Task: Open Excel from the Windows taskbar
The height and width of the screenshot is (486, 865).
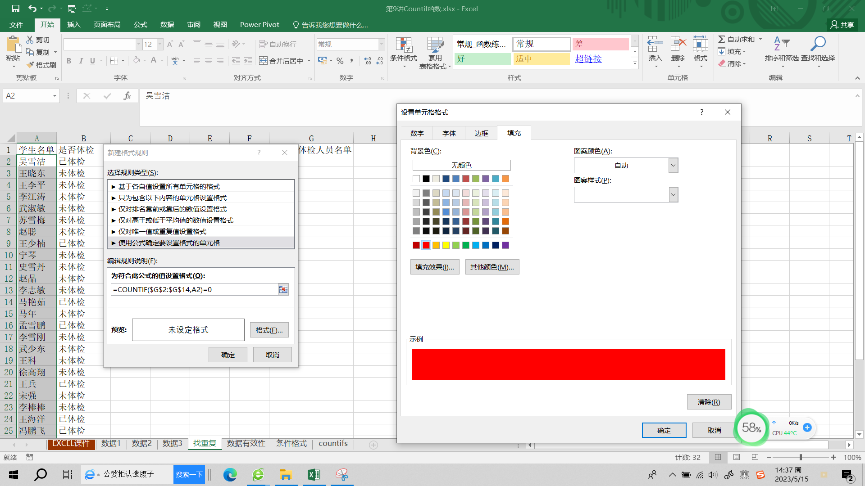Action: click(314, 475)
